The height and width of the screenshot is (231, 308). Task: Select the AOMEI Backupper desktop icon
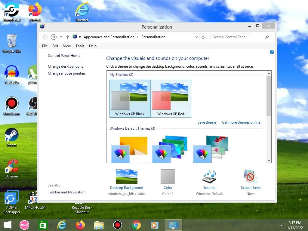click(12, 202)
